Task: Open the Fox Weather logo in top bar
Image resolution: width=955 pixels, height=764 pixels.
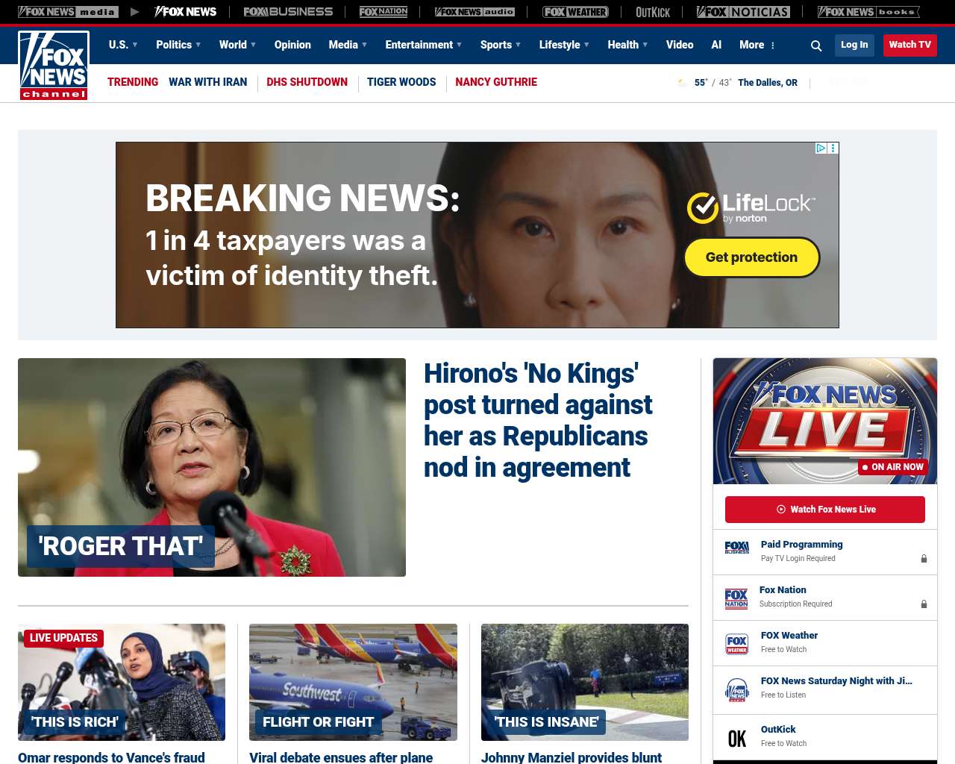Action: (575, 12)
